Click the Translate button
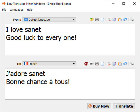 (x=124, y=106)
